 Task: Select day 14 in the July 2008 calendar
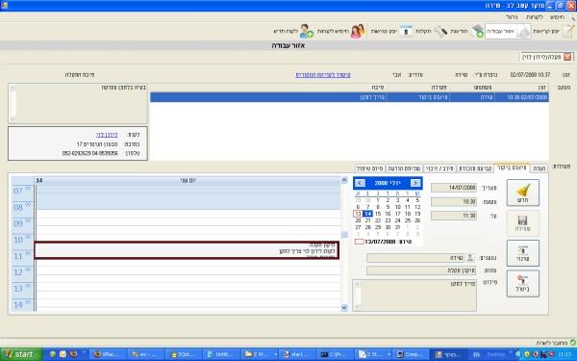[367, 214]
